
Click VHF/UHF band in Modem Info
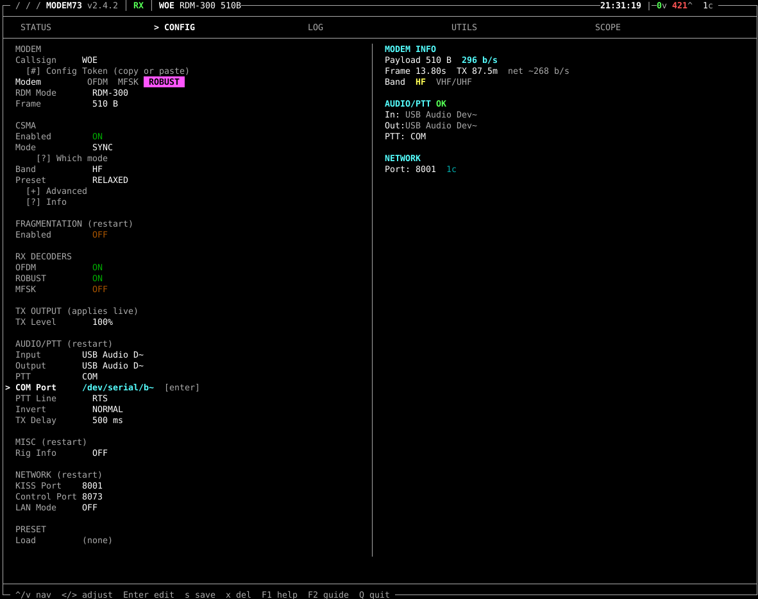click(454, 82)
